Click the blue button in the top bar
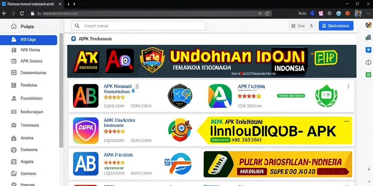This screenshot has width=373, height=186. point(336,26)
